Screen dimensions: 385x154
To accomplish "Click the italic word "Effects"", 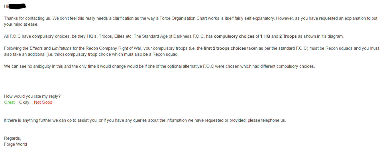I will click(x=36, y=48).
